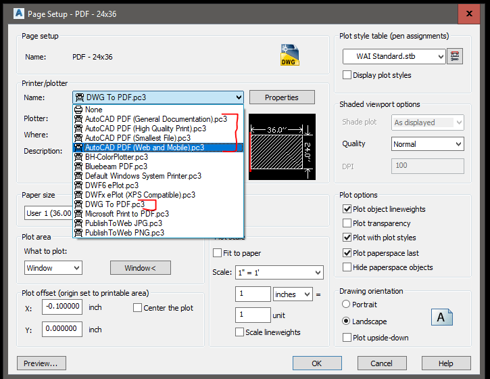This screenshot has height=379, width=490.
Task: Open Help for page setup
Action: click(x=446, y=363)
